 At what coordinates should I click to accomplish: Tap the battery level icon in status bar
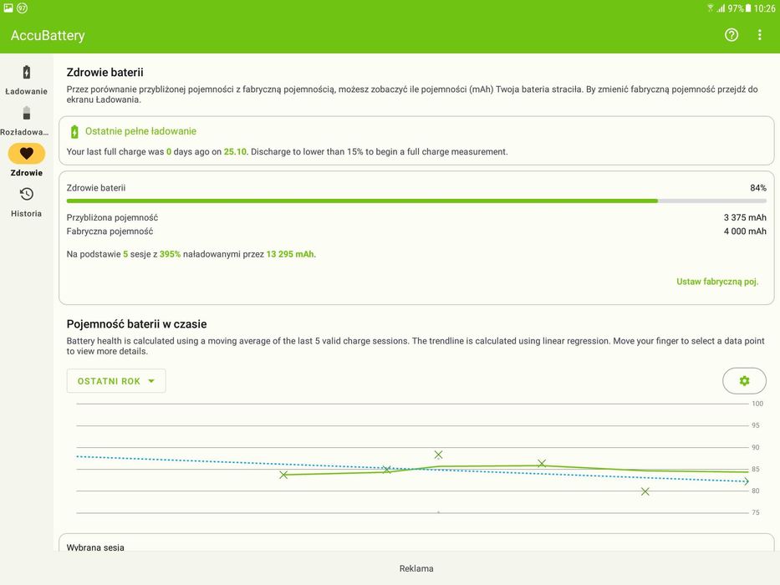748,8
